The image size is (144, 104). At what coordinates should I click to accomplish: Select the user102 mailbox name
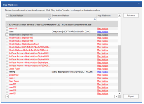click(x=13, y=87)
